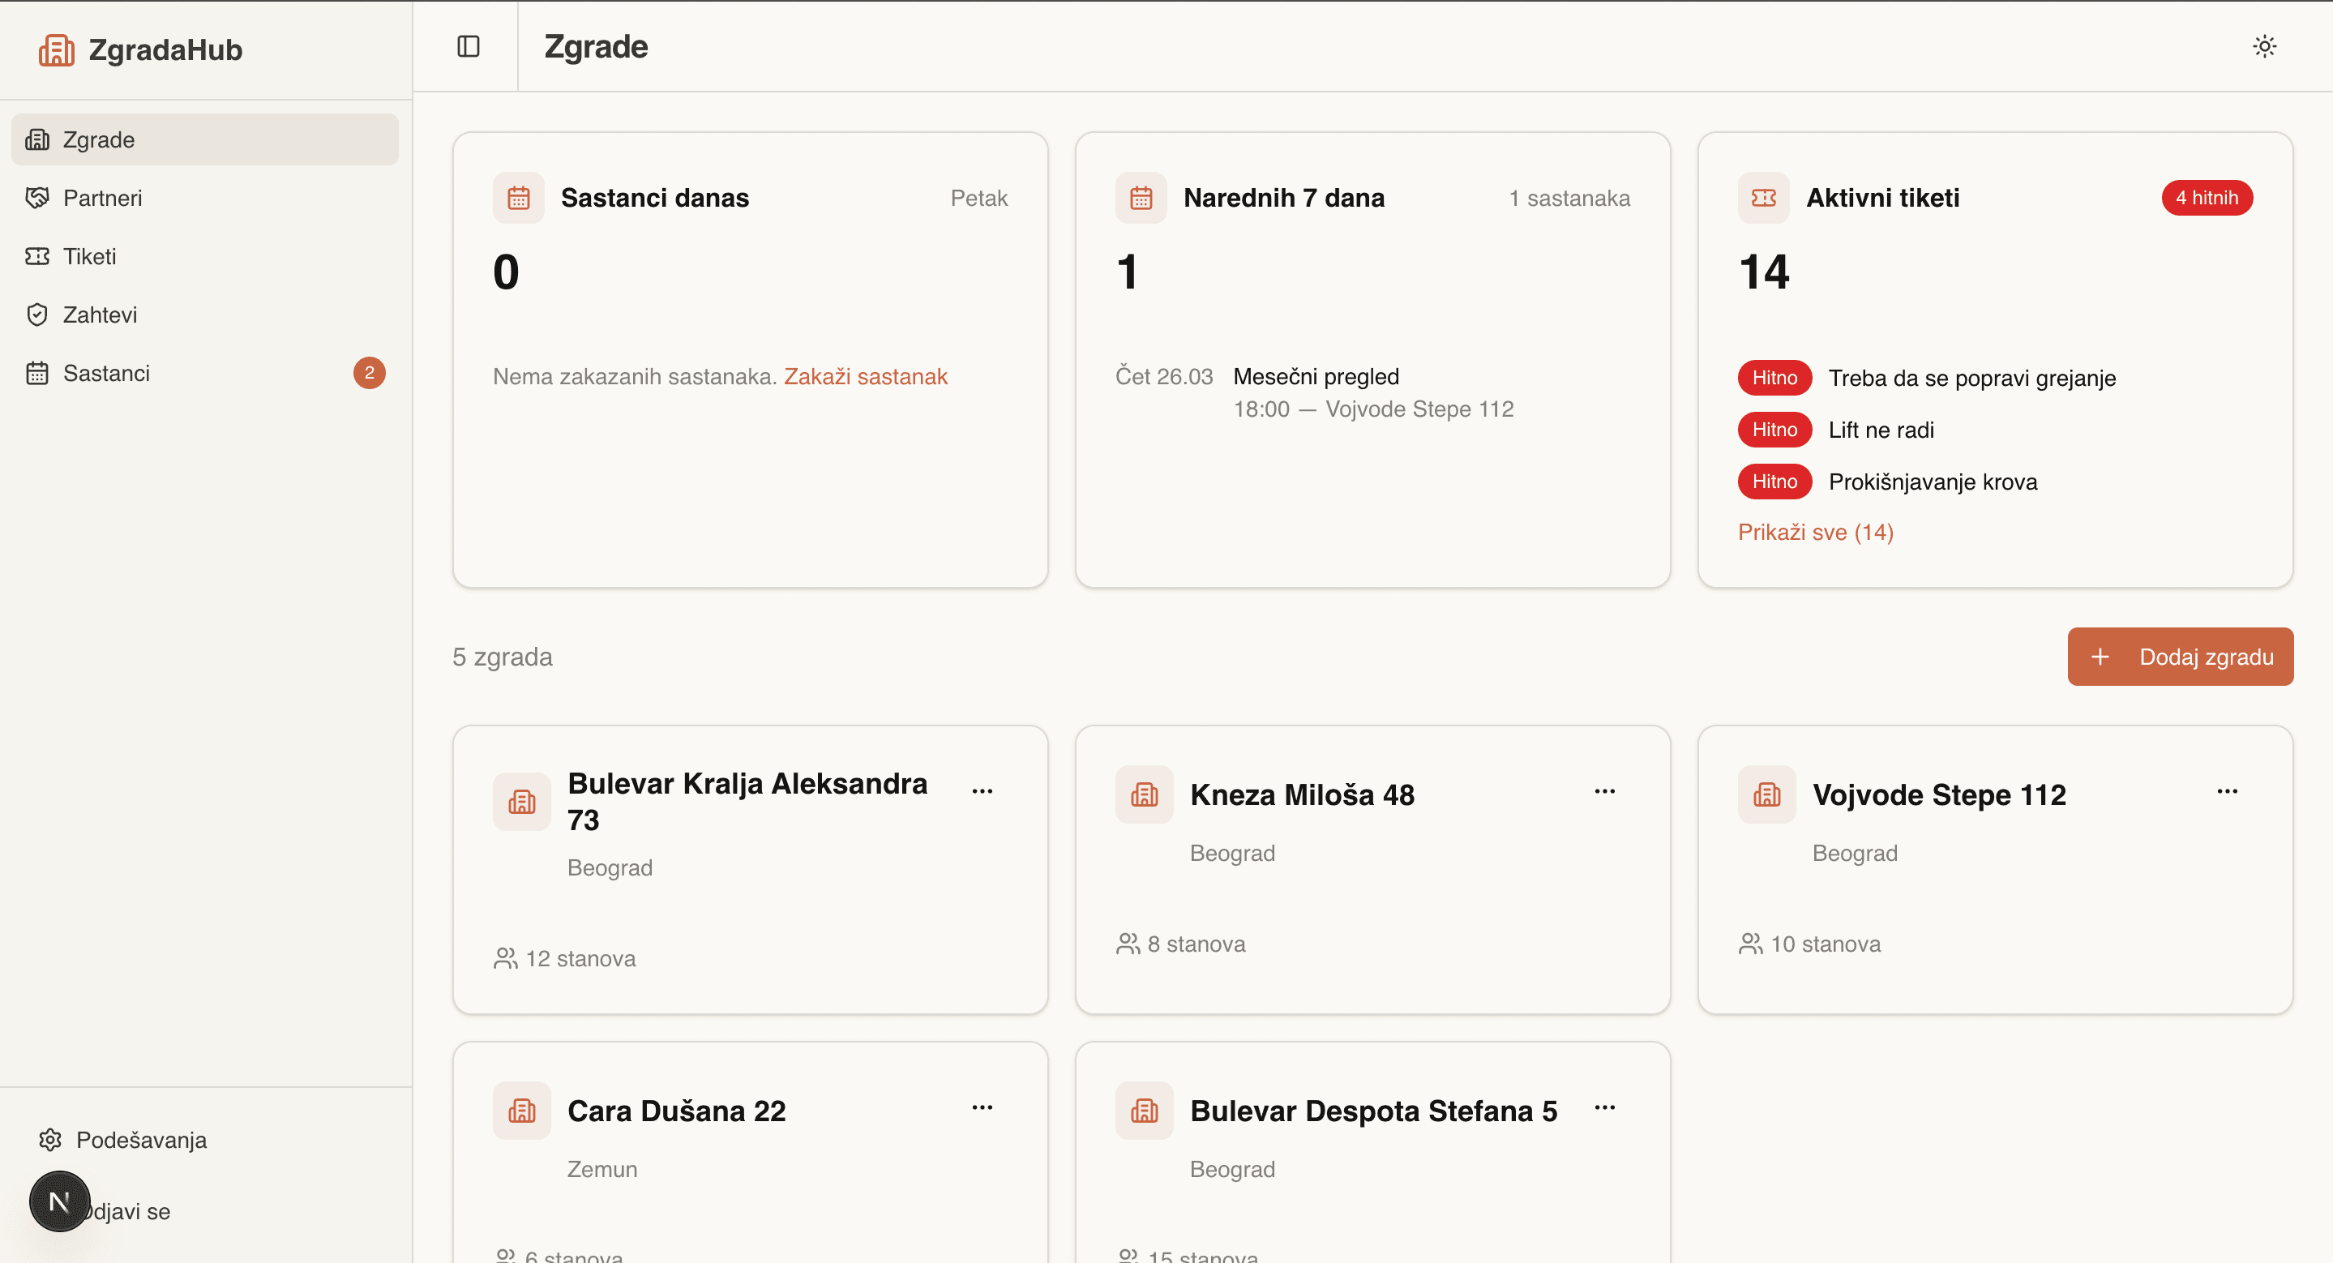Image resolution: width=2333 pixels, height=1263 pixels.
Task: Open the options menu for Bulevar Kralja Aleksandra 73
Action: point(982,790)
